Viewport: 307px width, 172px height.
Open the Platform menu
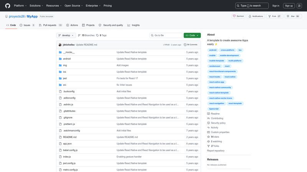click(20, 6)
